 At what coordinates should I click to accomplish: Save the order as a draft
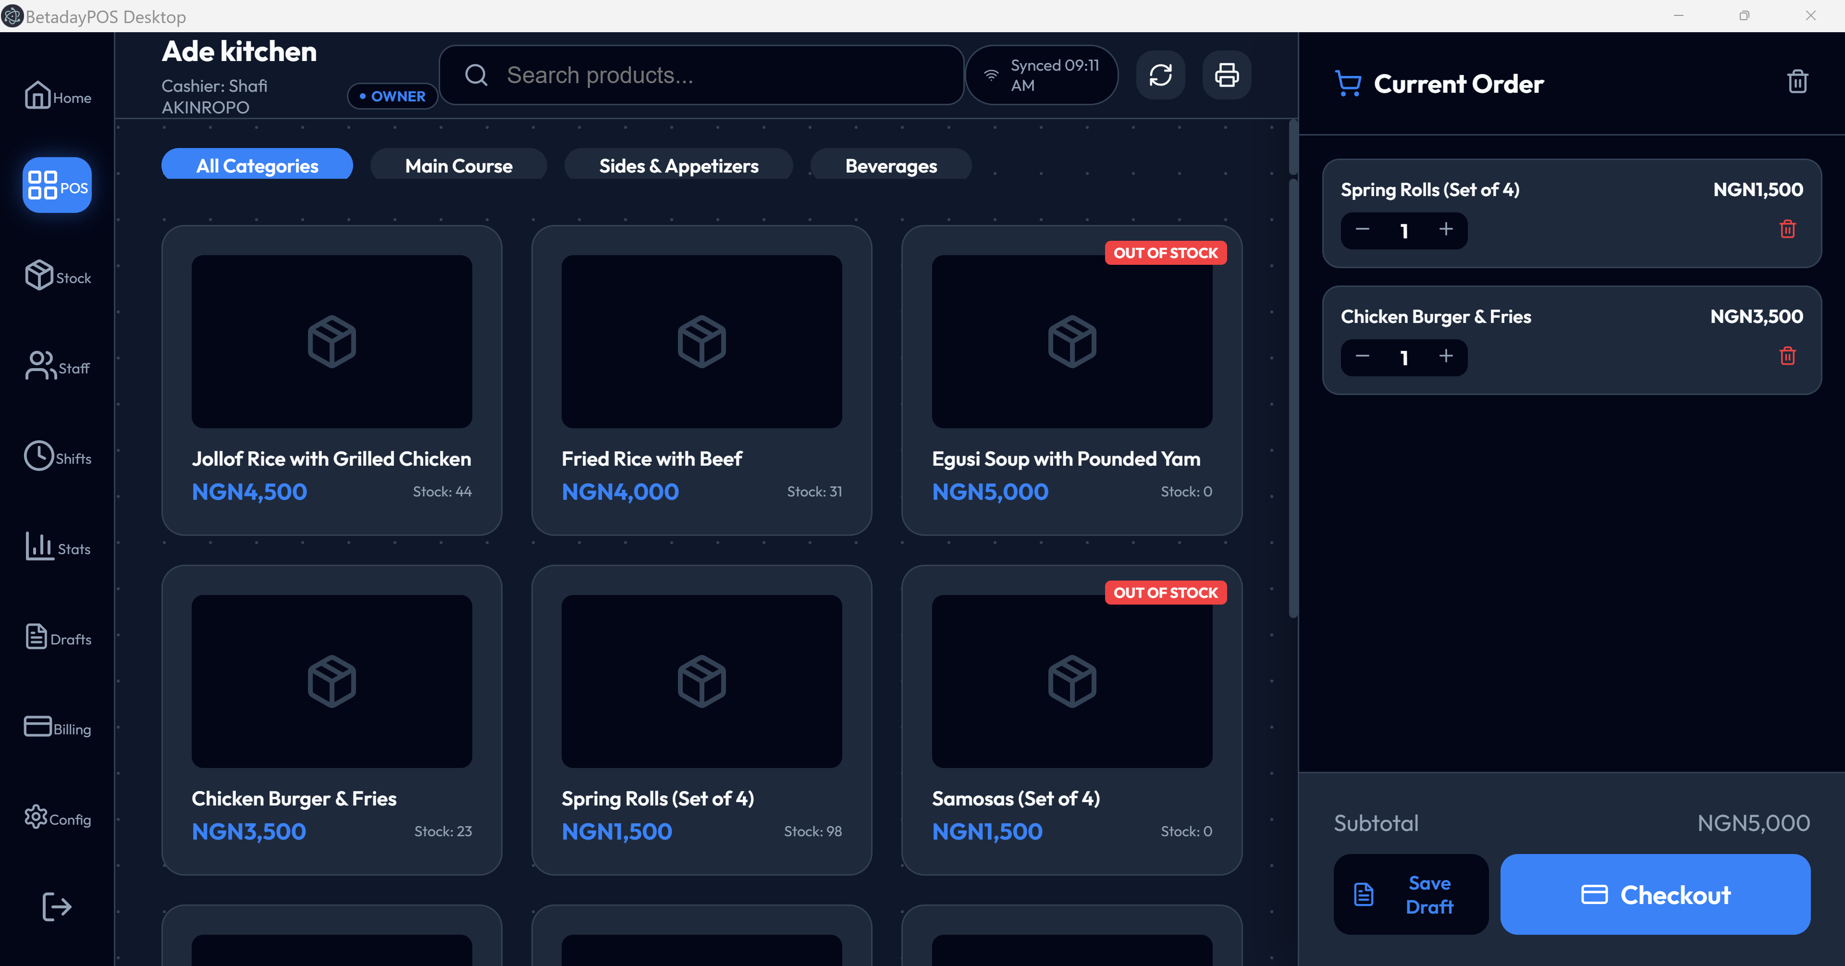tap(1410, 893)
